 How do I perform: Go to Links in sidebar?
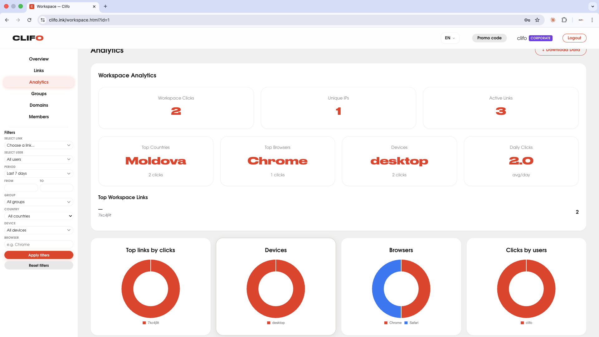(39, 71)
